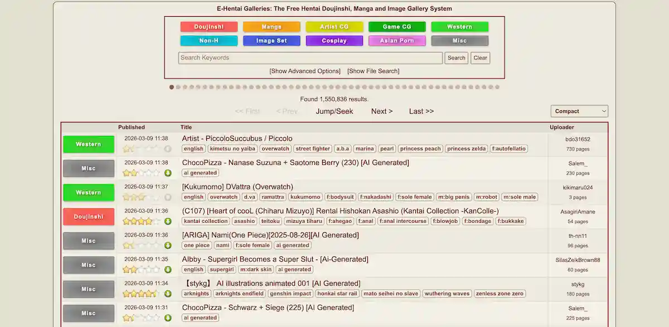The height and width of the screenshot is (327, 669).
Task: Click the torrent icon in the 54-page Doujinshi row
Action: coord(168,222)
